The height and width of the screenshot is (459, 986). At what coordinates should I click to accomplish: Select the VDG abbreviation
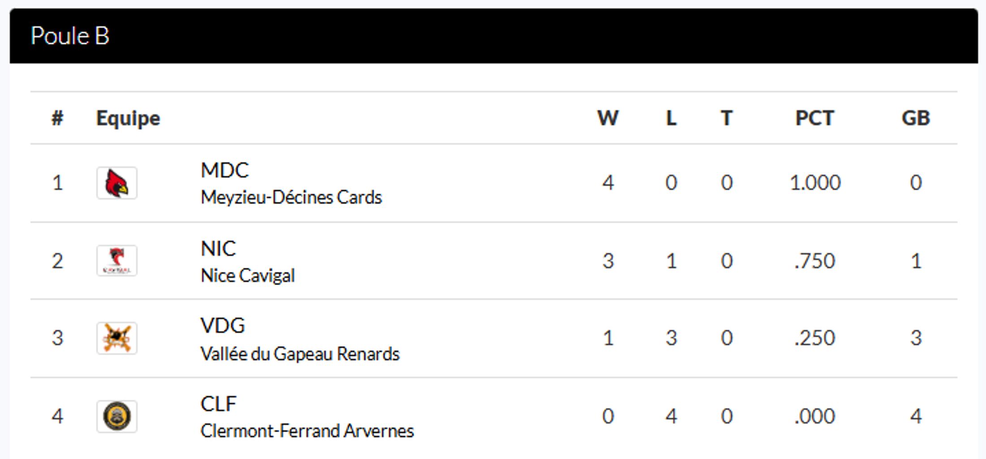[223, 325]
